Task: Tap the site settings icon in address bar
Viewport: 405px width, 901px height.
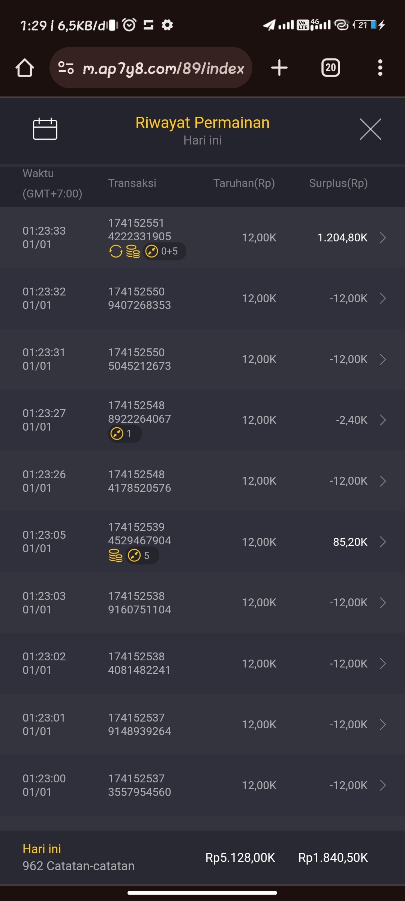Action: point(66,68)
